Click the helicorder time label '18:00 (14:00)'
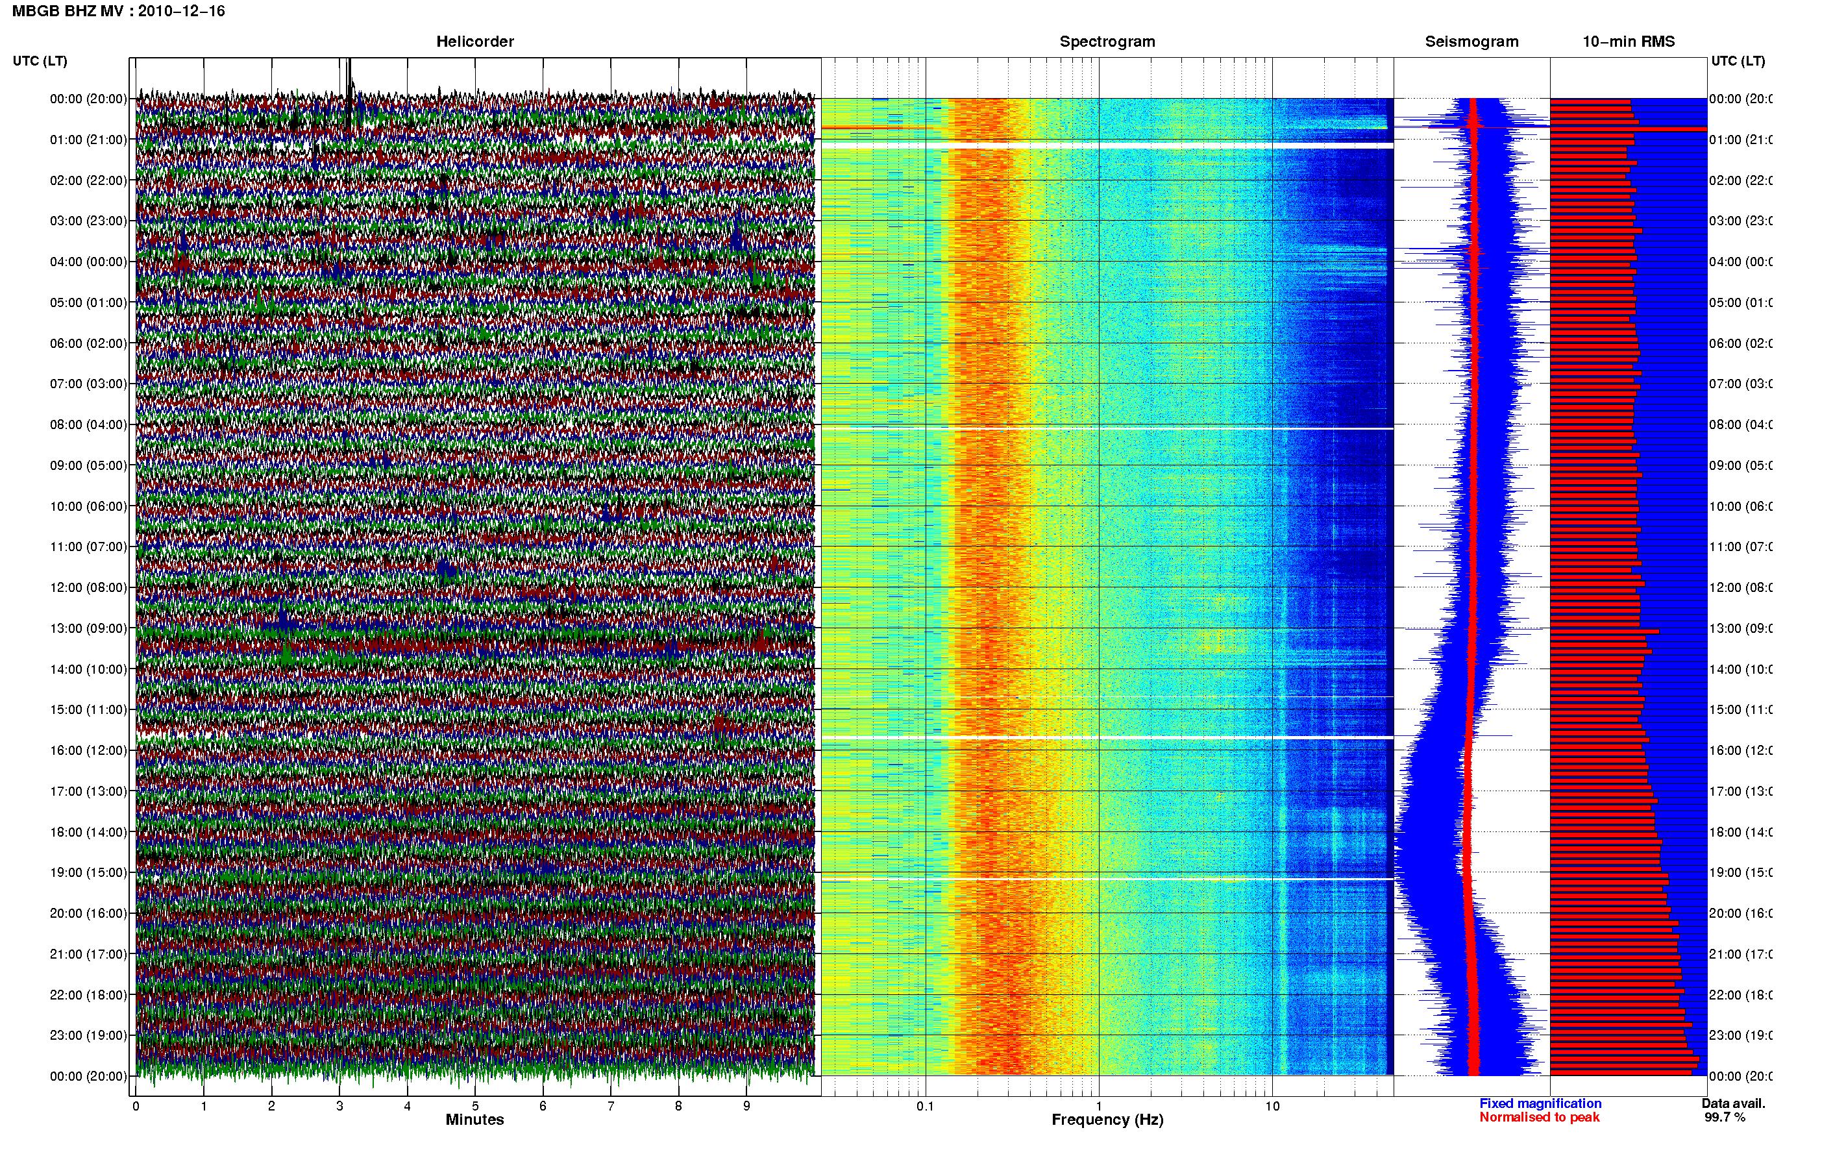Viewport: 1846px width, 1154px height. (88, 832)
